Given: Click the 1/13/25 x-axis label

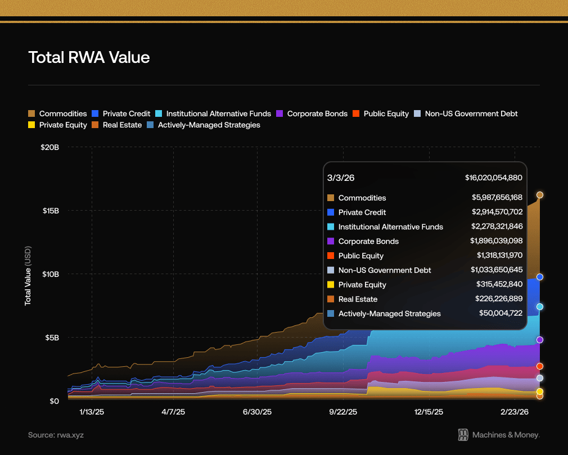Looking at the screenshot, I should pos(92,412).
